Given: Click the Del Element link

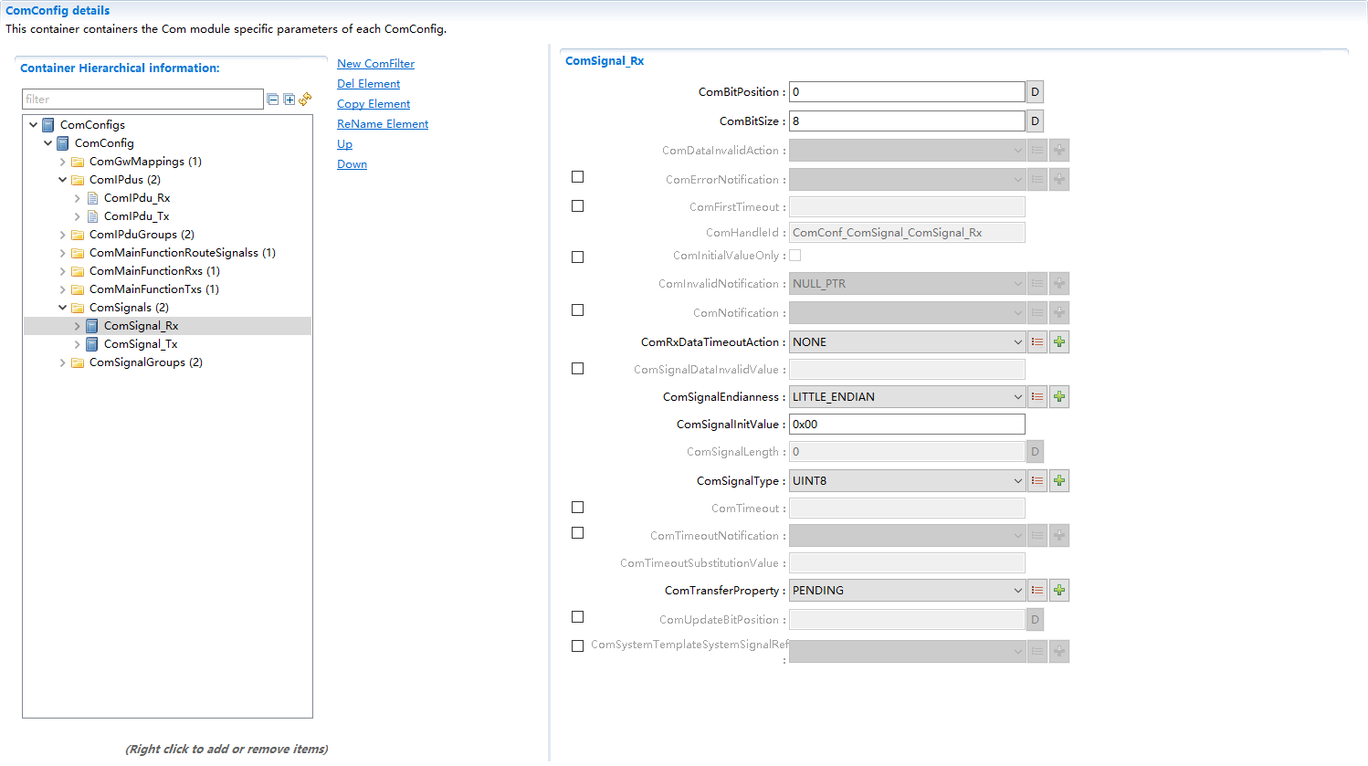Looking at the screenshot, I should click(x=368, y=84).
